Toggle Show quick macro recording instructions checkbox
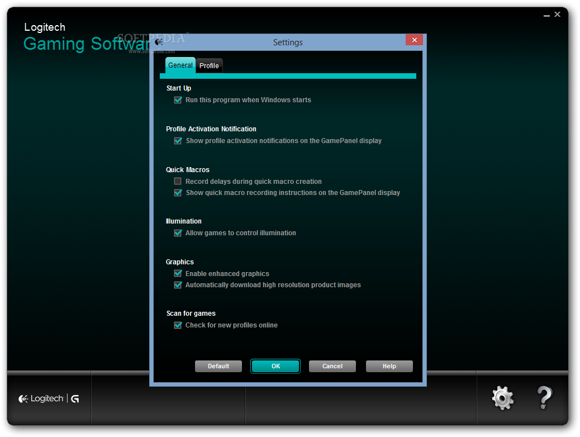580x437 pixels. (178, 193)
